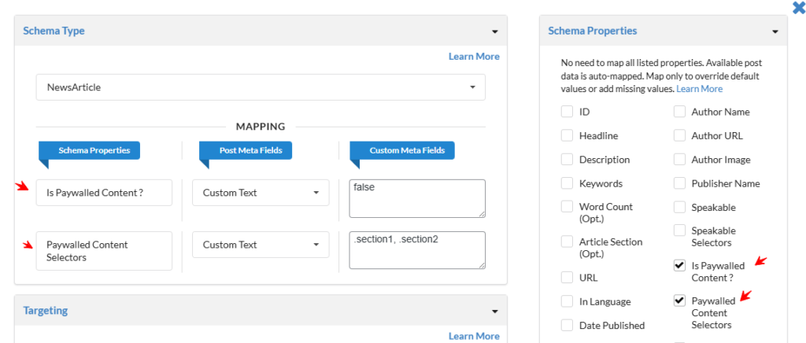
Task: Click Learn More link in Schema Type panel
Action: 474,57
